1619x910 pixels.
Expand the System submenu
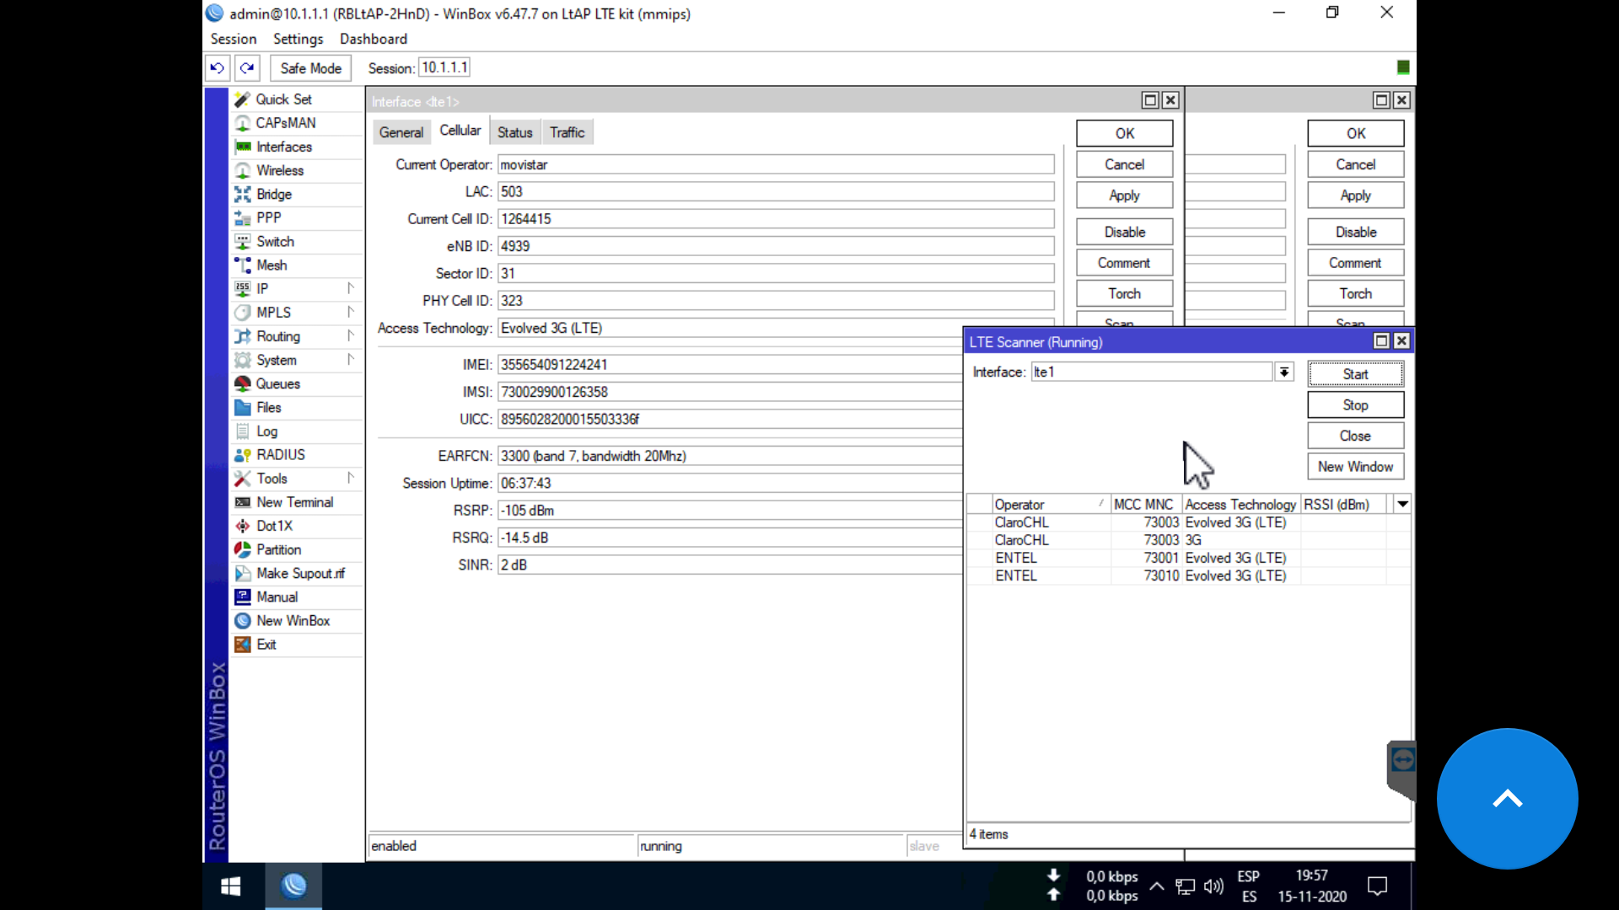(x=350, y=360)
